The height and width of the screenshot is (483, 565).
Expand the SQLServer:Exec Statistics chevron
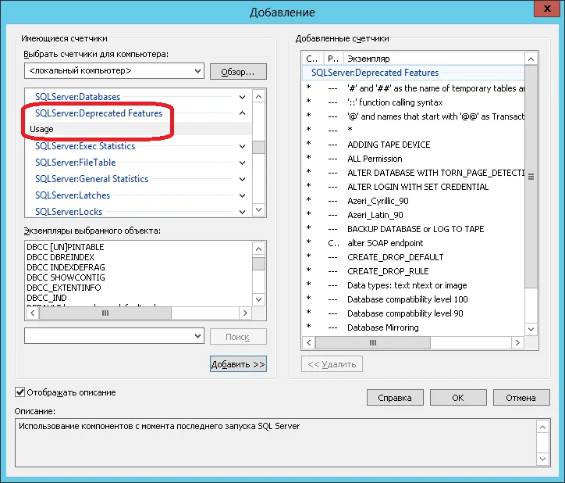click(x=242, y=146)
